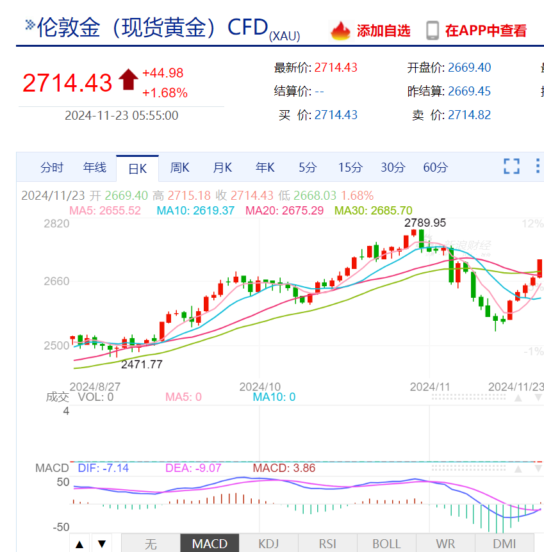Turn off indicators with 无 option

(x=151, y=544)
